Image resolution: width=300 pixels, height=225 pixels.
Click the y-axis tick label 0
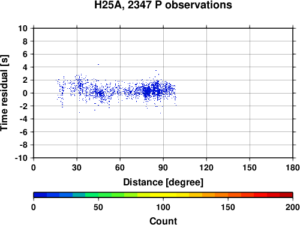point(25,93)
